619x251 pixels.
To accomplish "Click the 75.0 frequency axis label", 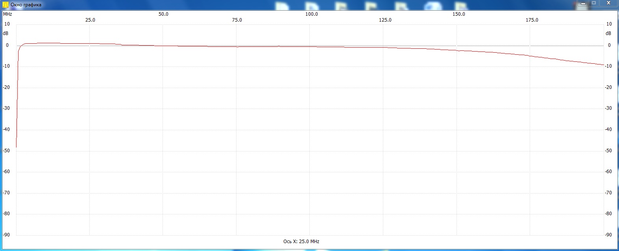I will tap(237, 20).
